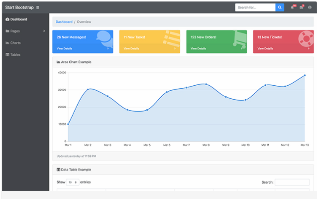Click the Pages folder icon in sidebar

click(x=7, y=31)
